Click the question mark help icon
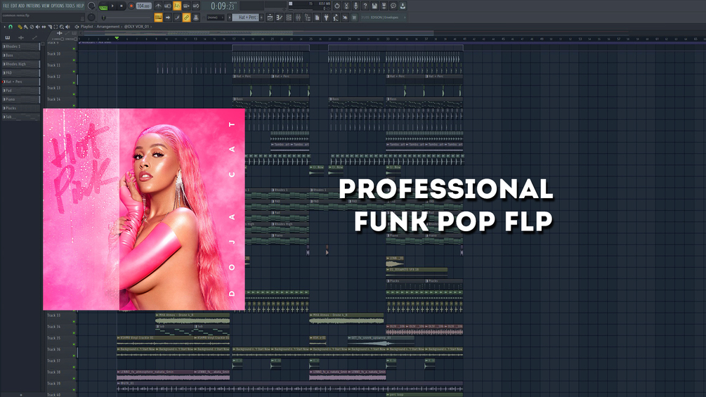The height and width of the screenshot is (397, 706). click(365, 6)
